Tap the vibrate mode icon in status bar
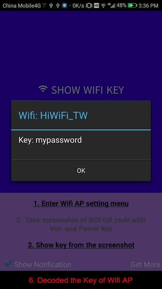The image size is (162, 289). tap(89, 6)
